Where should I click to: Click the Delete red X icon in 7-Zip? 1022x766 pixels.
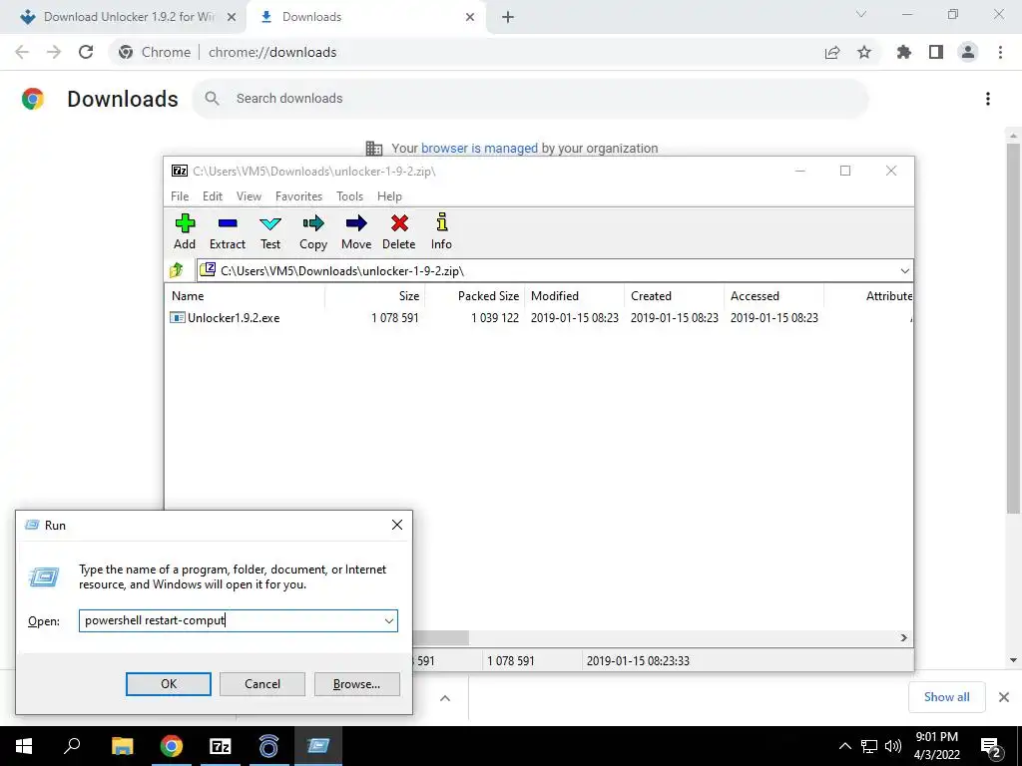[x=399, y=223]
